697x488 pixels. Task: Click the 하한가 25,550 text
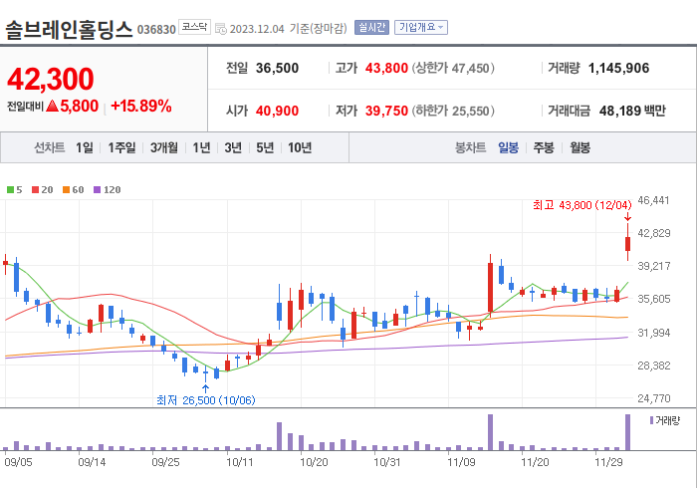pyautogui.click(x=453, y=111)
